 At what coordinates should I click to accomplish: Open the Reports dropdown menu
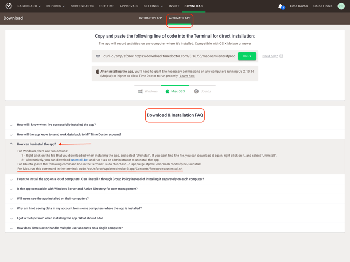(x=55, y=6)
